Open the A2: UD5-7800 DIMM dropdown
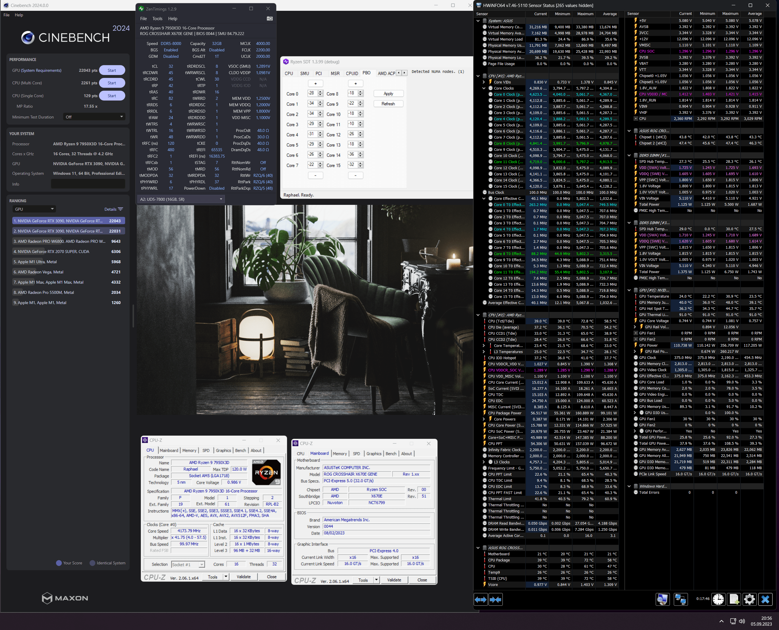 (181, 199)
